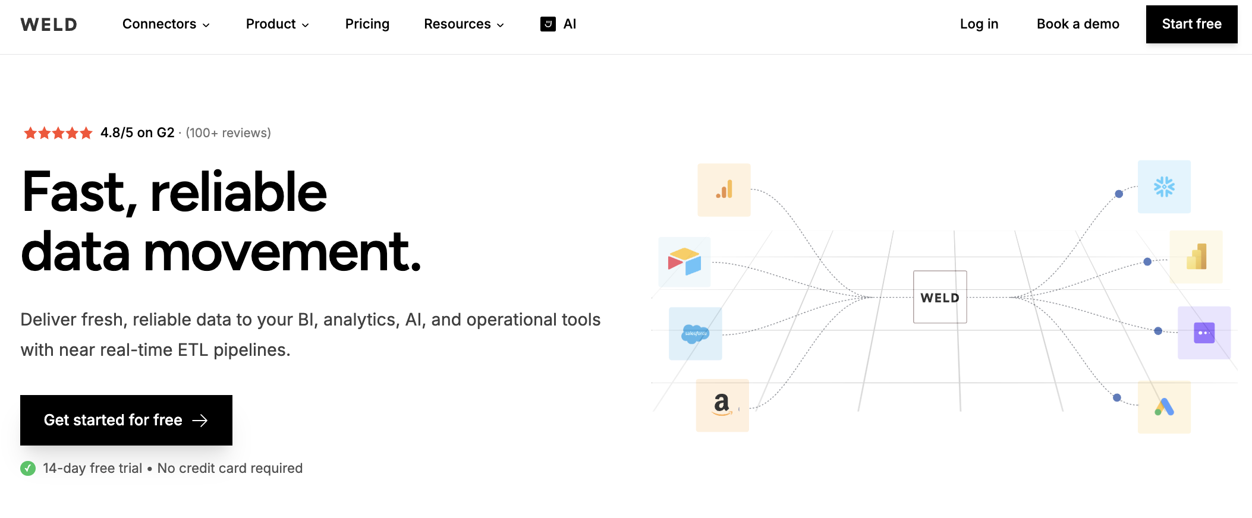The height and width of the screenshot is (518, 1252).
Task: Open the Google Ads destination icon
Action: (x=1163, y=407)
